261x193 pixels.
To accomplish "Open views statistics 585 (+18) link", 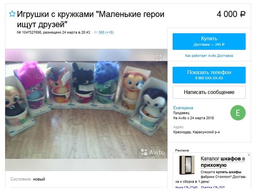I will [x=106, y=32].
